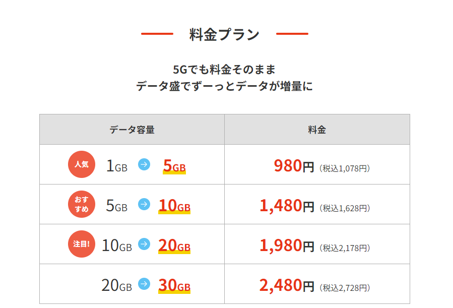Click the データ容量 column header
The image size is (453, 308).
[132, 130]
